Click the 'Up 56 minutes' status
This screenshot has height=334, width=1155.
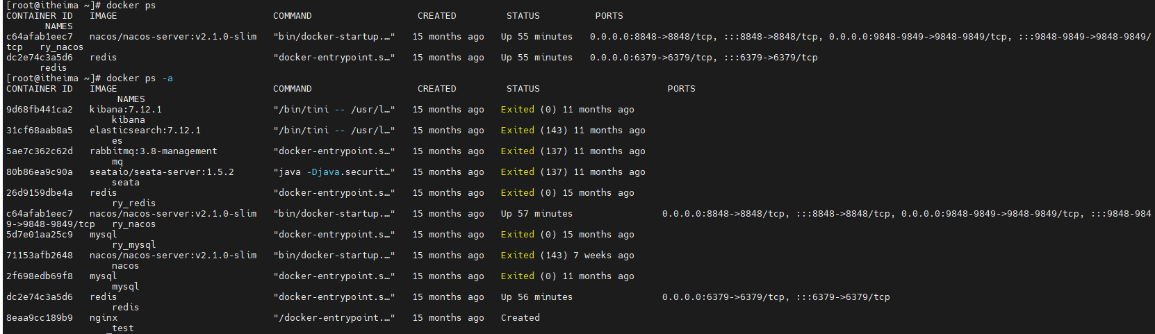537,297
